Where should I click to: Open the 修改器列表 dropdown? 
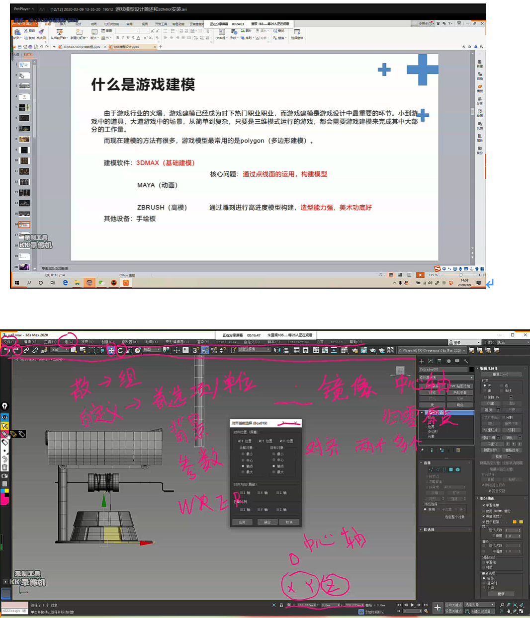pos(446,378)
